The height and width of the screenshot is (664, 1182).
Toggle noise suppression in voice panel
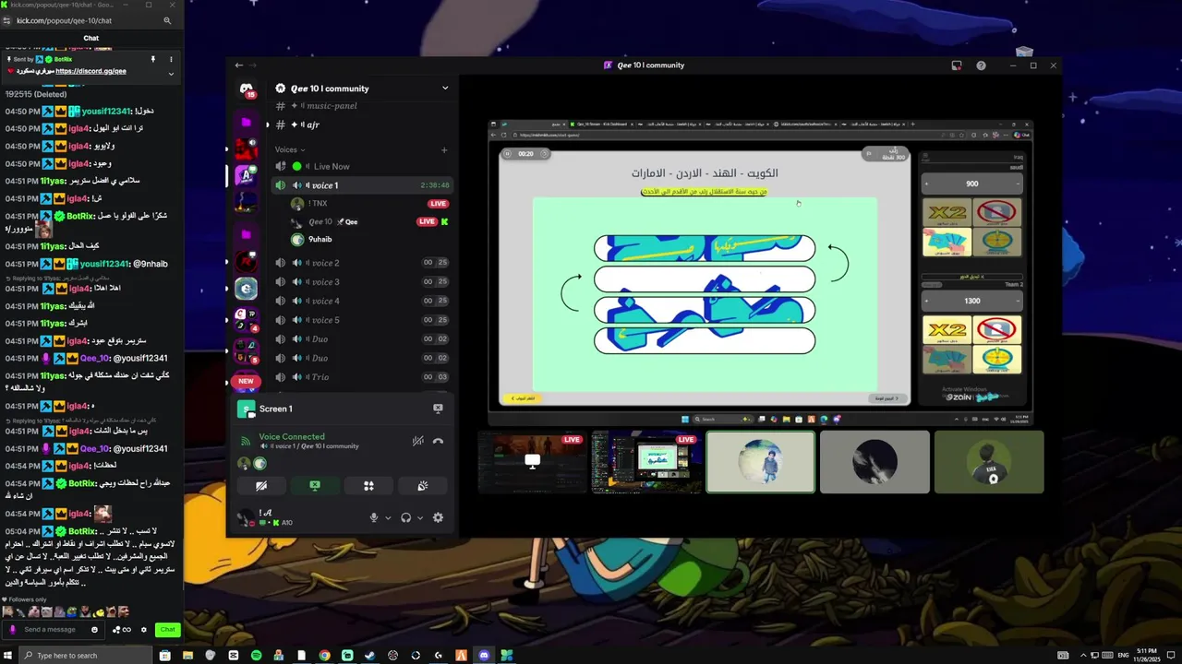[417, 442]
